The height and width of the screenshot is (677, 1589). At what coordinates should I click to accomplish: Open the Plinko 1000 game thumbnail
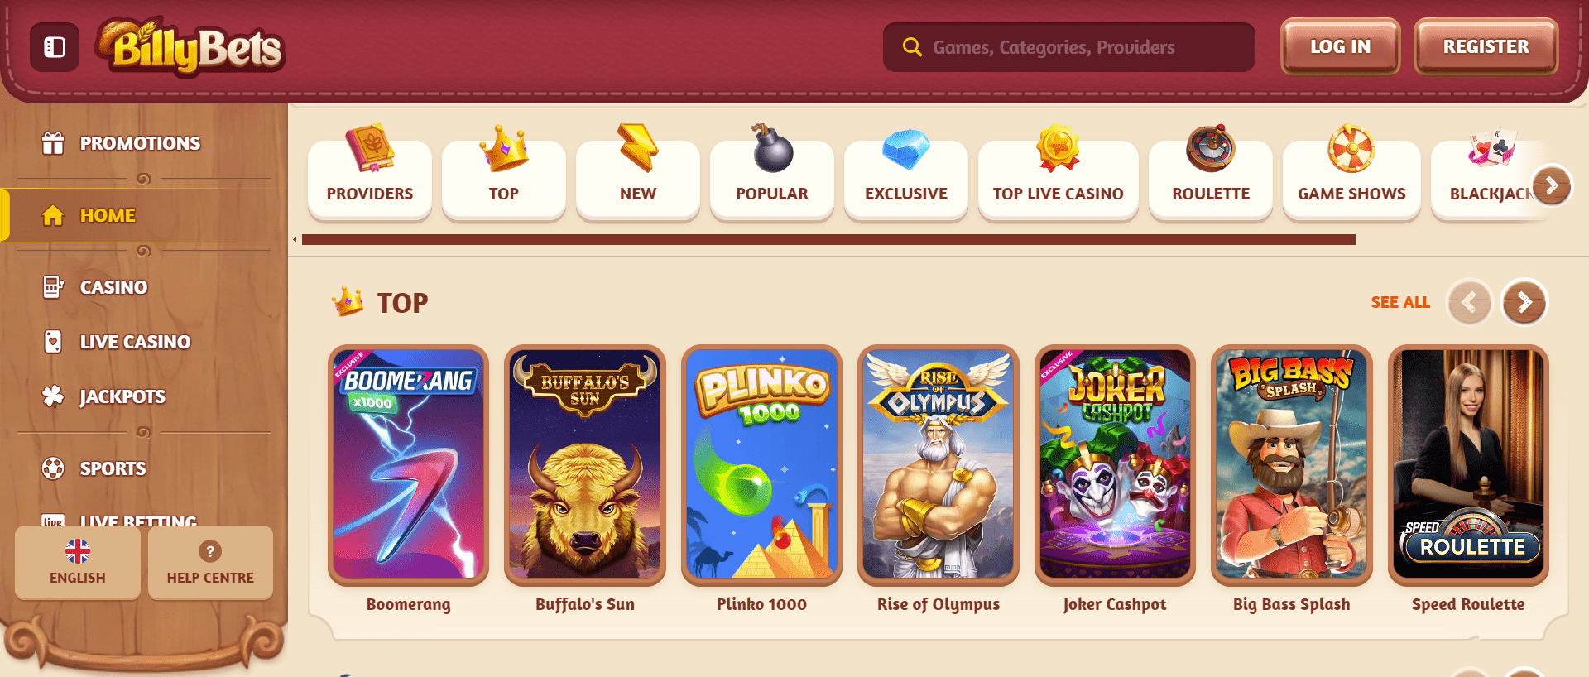(761, 464)
